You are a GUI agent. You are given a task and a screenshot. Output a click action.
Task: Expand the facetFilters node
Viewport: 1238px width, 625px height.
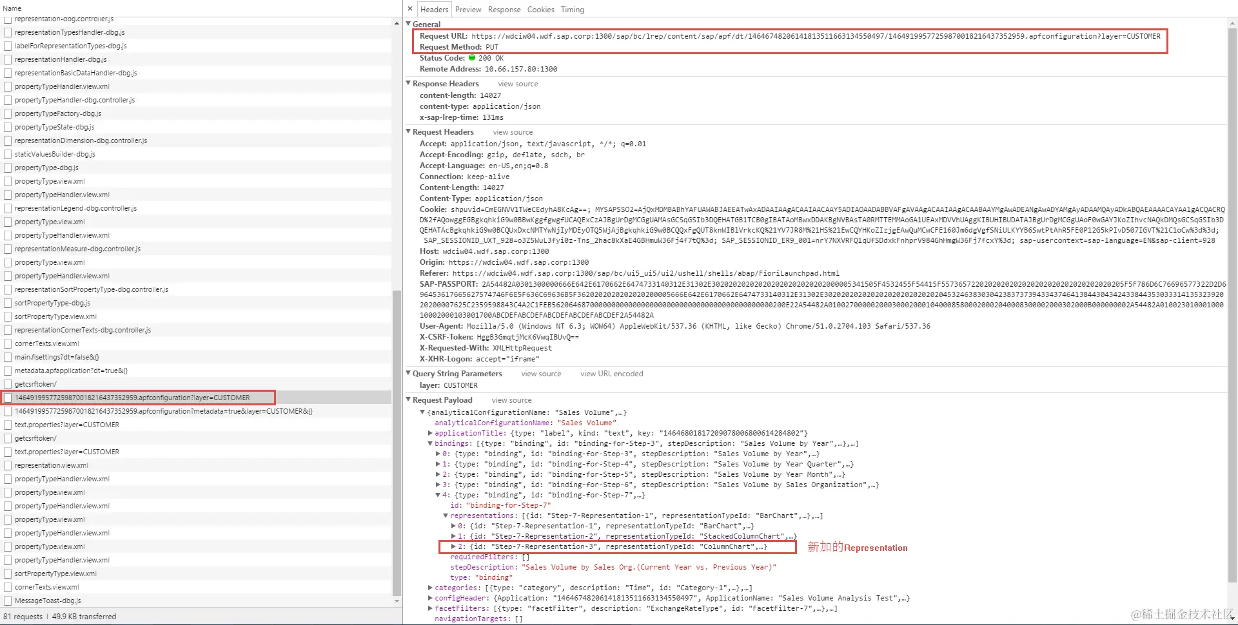(430, 608)
